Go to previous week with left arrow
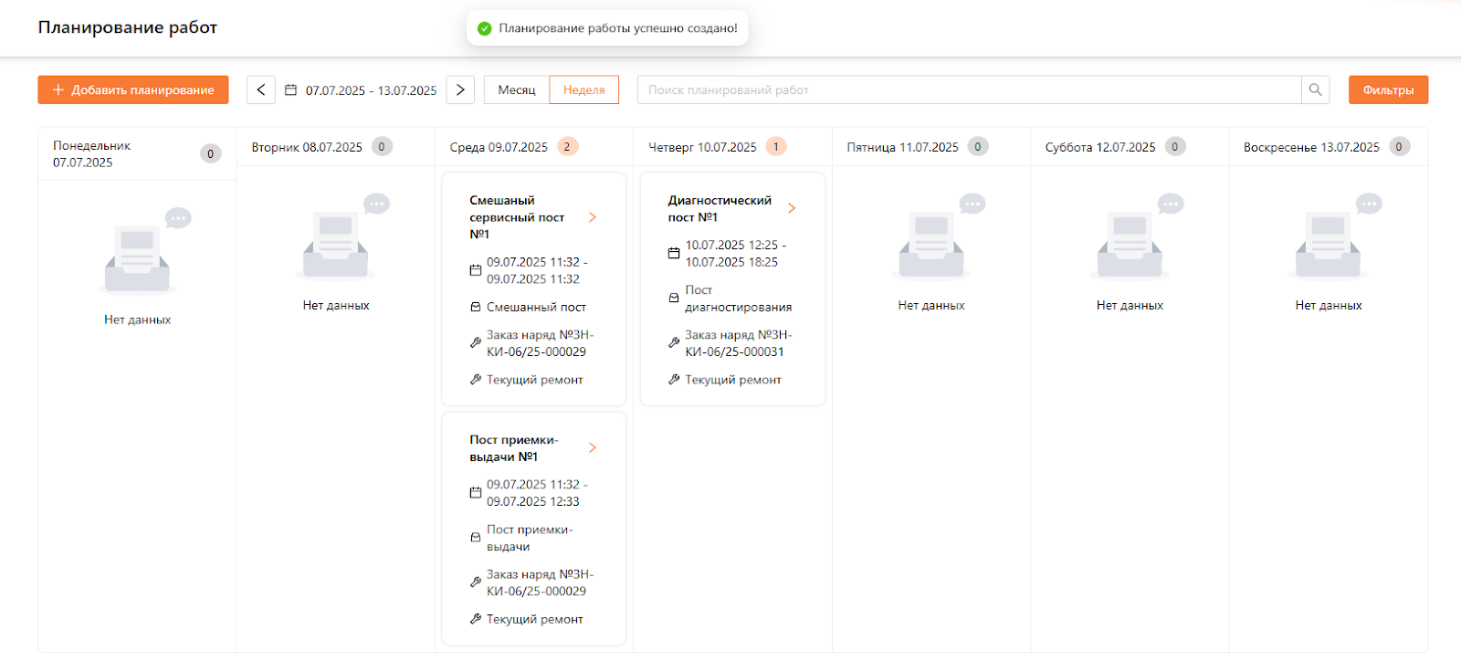The width and height of the screenshot is (1461, 661). click(x=261, y=89)
